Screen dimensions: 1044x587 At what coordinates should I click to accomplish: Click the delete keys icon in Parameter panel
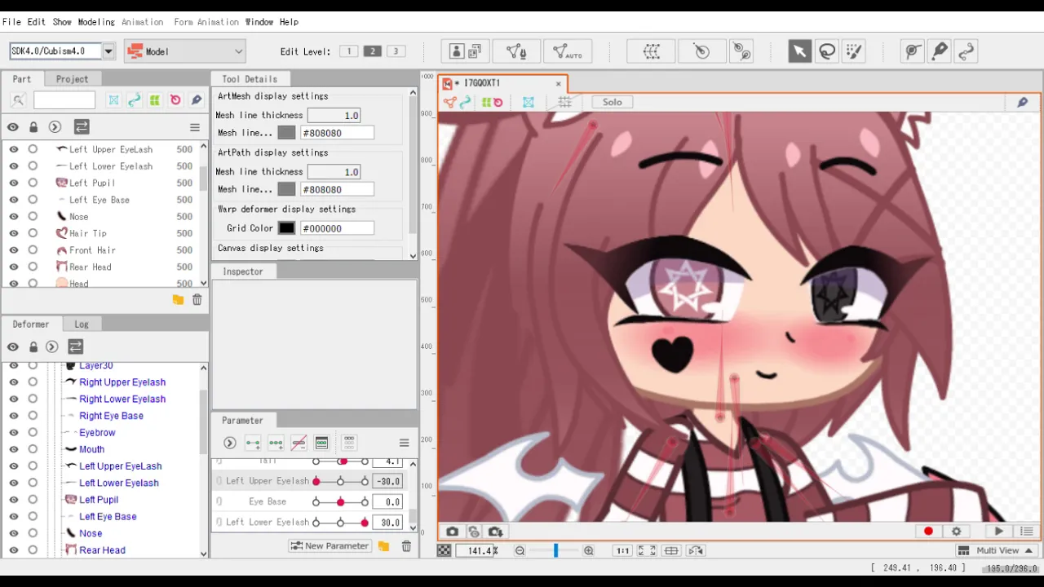(299, 444)
